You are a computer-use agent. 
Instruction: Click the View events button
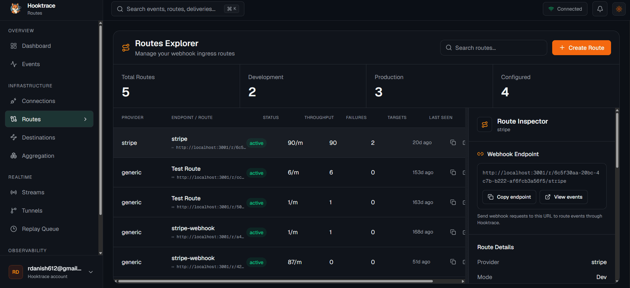564,197
